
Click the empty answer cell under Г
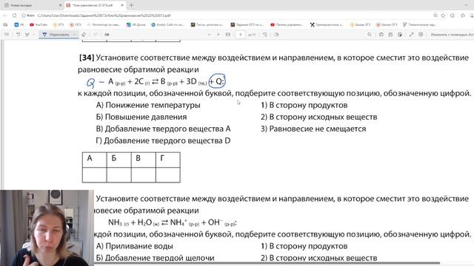click(x=168, y=175)
